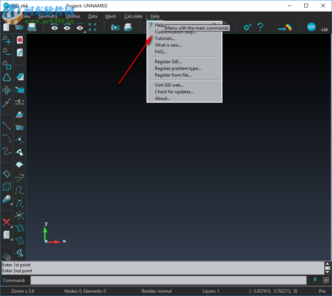
Task: Select the Zoom out tool
Action: click(7, 52)
